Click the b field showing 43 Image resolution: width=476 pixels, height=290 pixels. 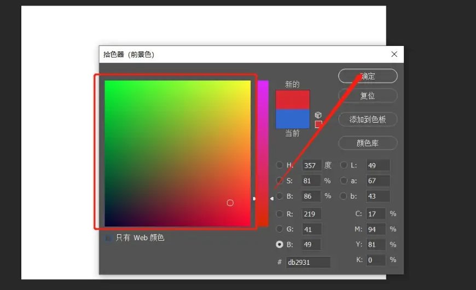point(378,196)
